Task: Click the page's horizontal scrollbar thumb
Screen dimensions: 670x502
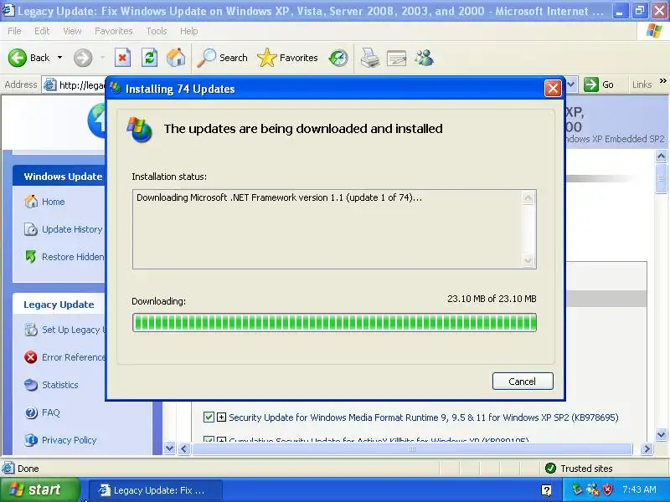Action: point(412,448)
